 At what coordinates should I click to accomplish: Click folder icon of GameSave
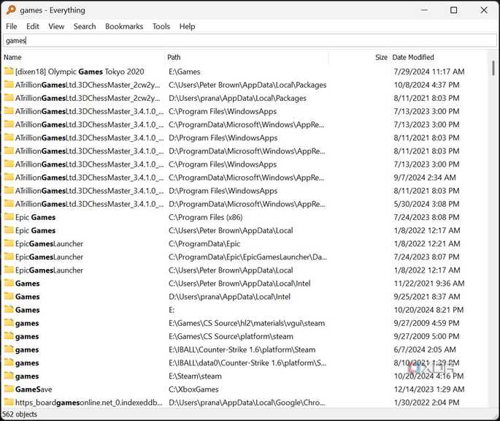coord(9,389)
